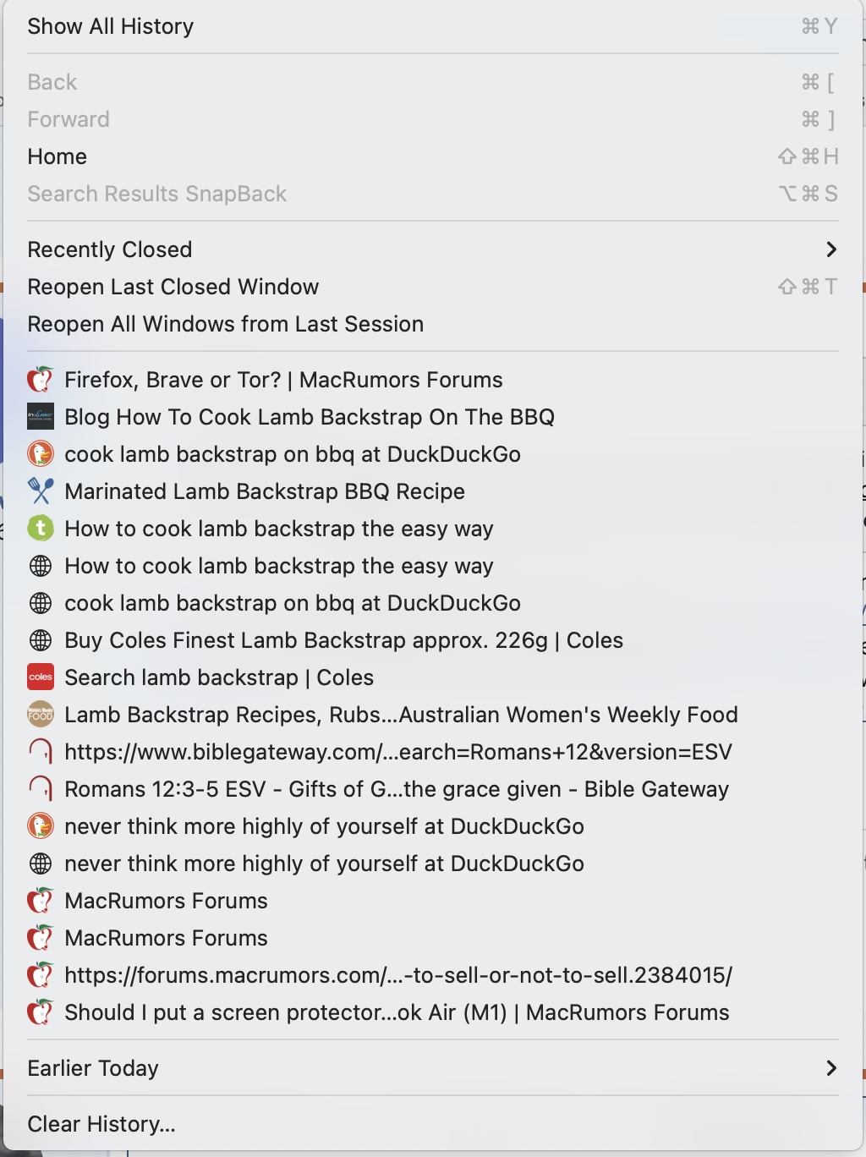Select Home menu item

click(x=433, y=156)
